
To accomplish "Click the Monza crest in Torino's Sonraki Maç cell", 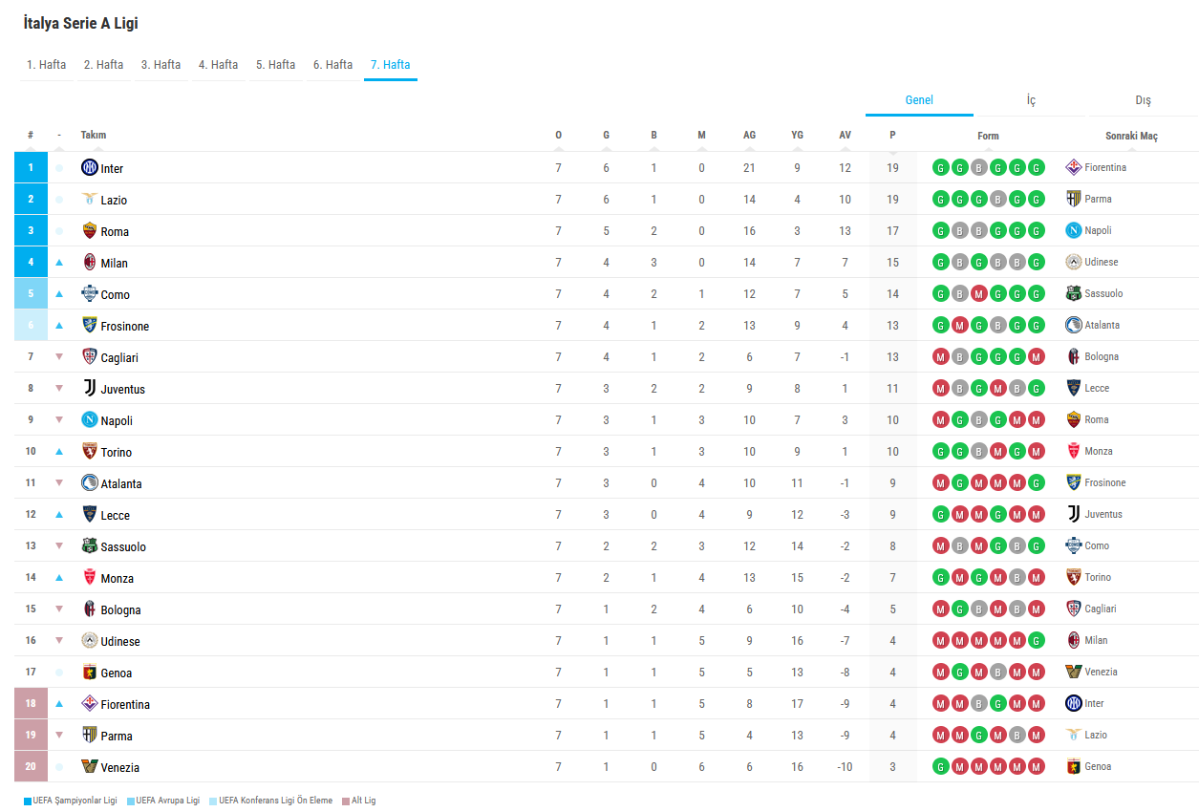I will pos(1074,451).
